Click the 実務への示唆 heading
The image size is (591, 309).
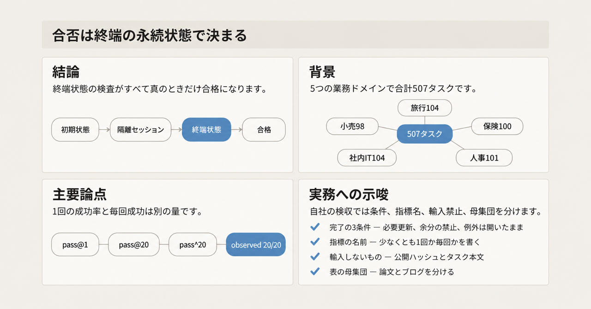(x=349, y=194)
